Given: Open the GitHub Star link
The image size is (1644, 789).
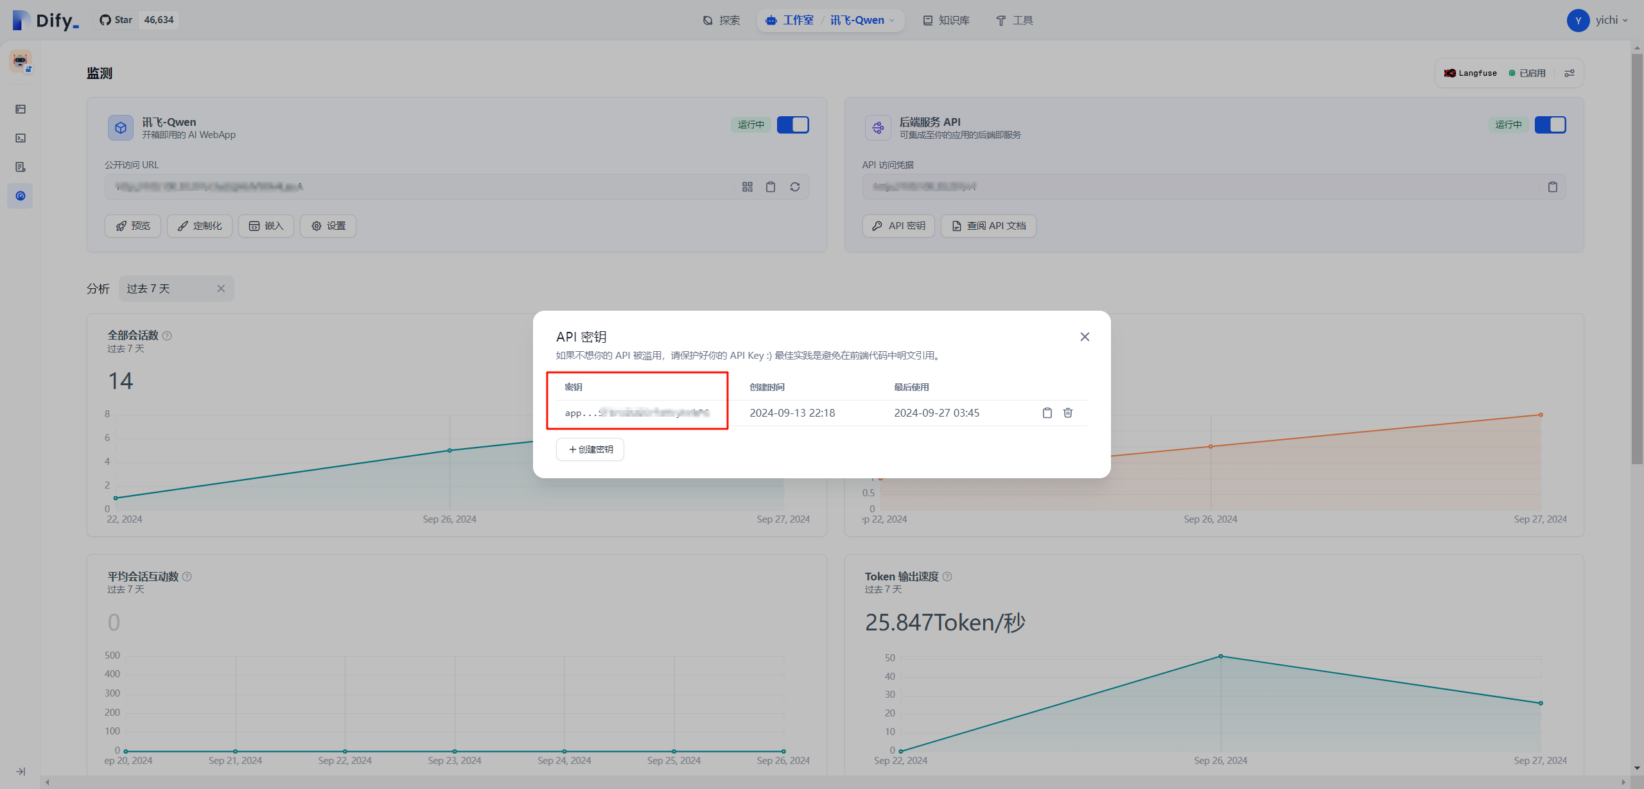Looking at the screenshot, I should [x=116, y=20].
